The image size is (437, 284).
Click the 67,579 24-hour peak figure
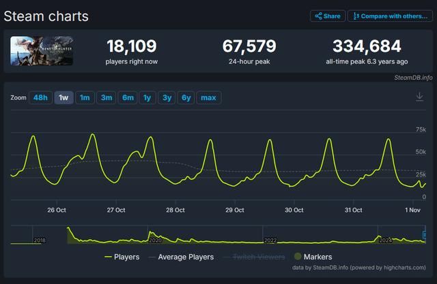[x=249, y=46]
